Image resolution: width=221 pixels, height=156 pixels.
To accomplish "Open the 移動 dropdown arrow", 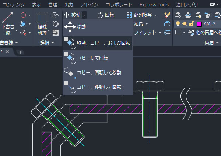I will tap(84, 15).
